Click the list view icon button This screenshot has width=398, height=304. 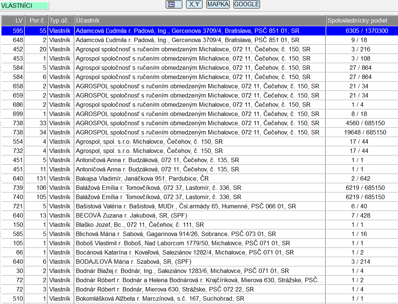point(173,4)
